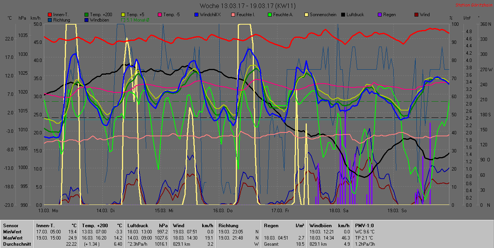Image resolution: width=494 pixels, height=248 pixels.
Task: Click the pale yellow Sonnenschein legend swatch
Action: point(306,15)
